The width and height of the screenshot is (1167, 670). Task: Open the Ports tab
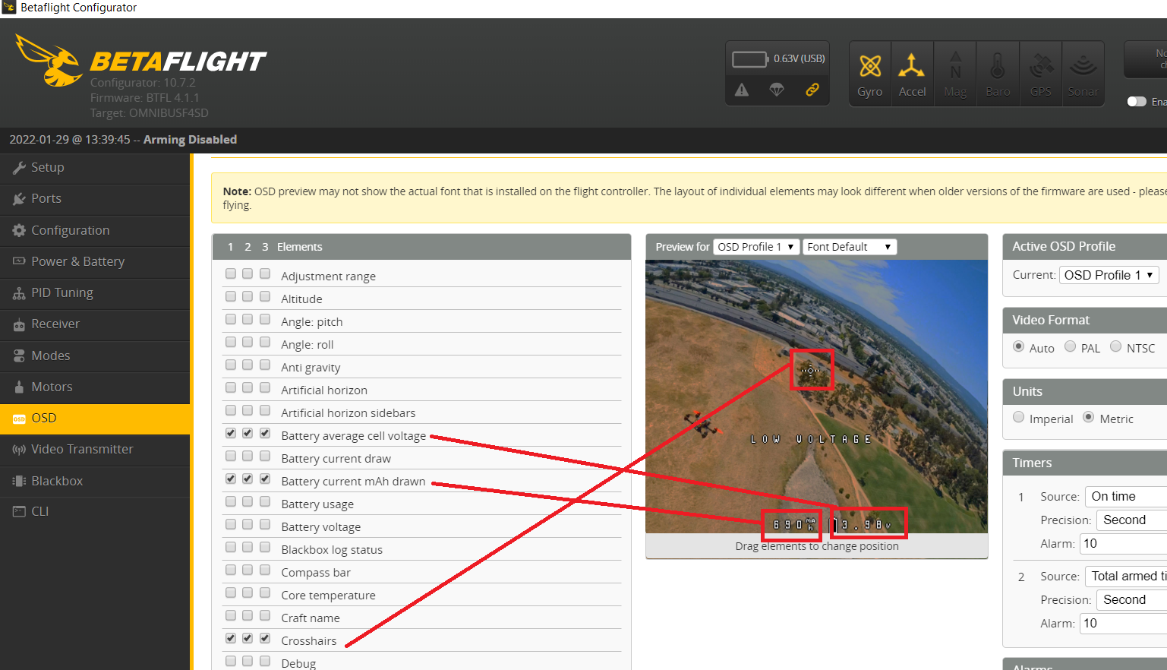point(95,198)
